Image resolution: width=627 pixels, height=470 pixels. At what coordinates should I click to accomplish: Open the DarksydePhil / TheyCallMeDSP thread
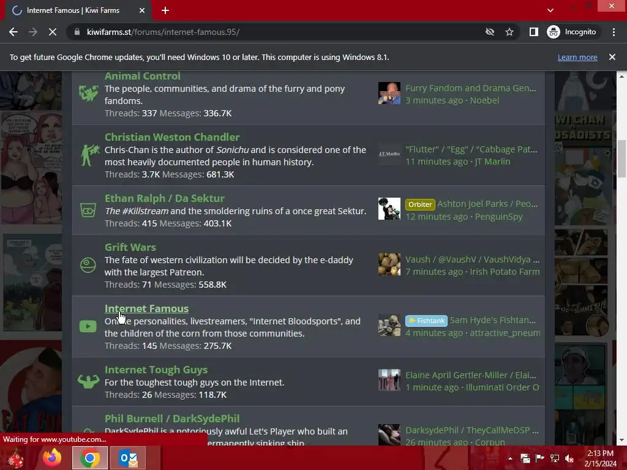[472, 430]
